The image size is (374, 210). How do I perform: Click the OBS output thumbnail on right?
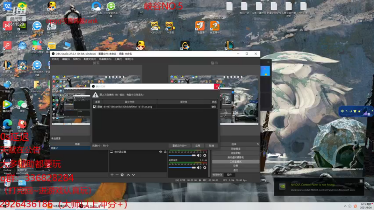(x=238, y=100)
